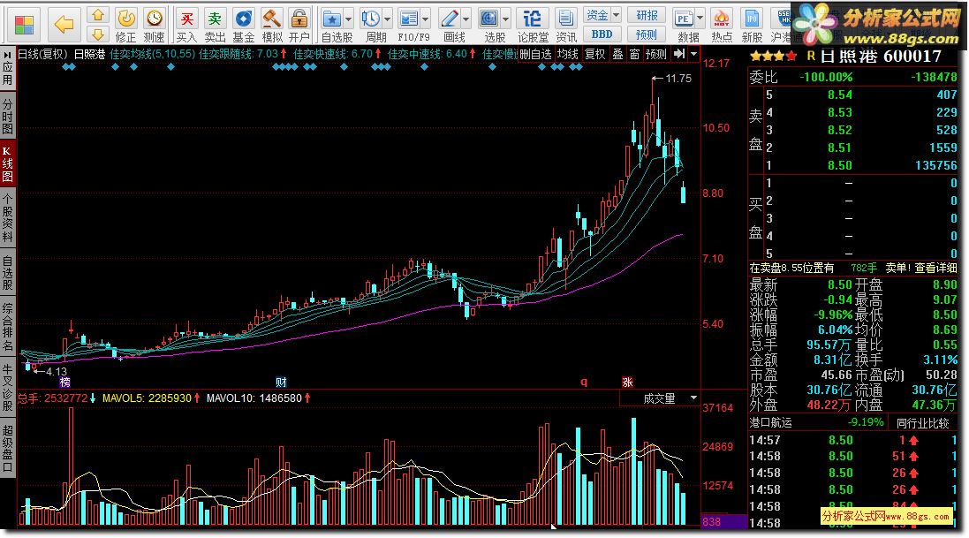Expand chart options dropdown arrow after 预测
The image size is (969, 538).
tap(694, 55)
